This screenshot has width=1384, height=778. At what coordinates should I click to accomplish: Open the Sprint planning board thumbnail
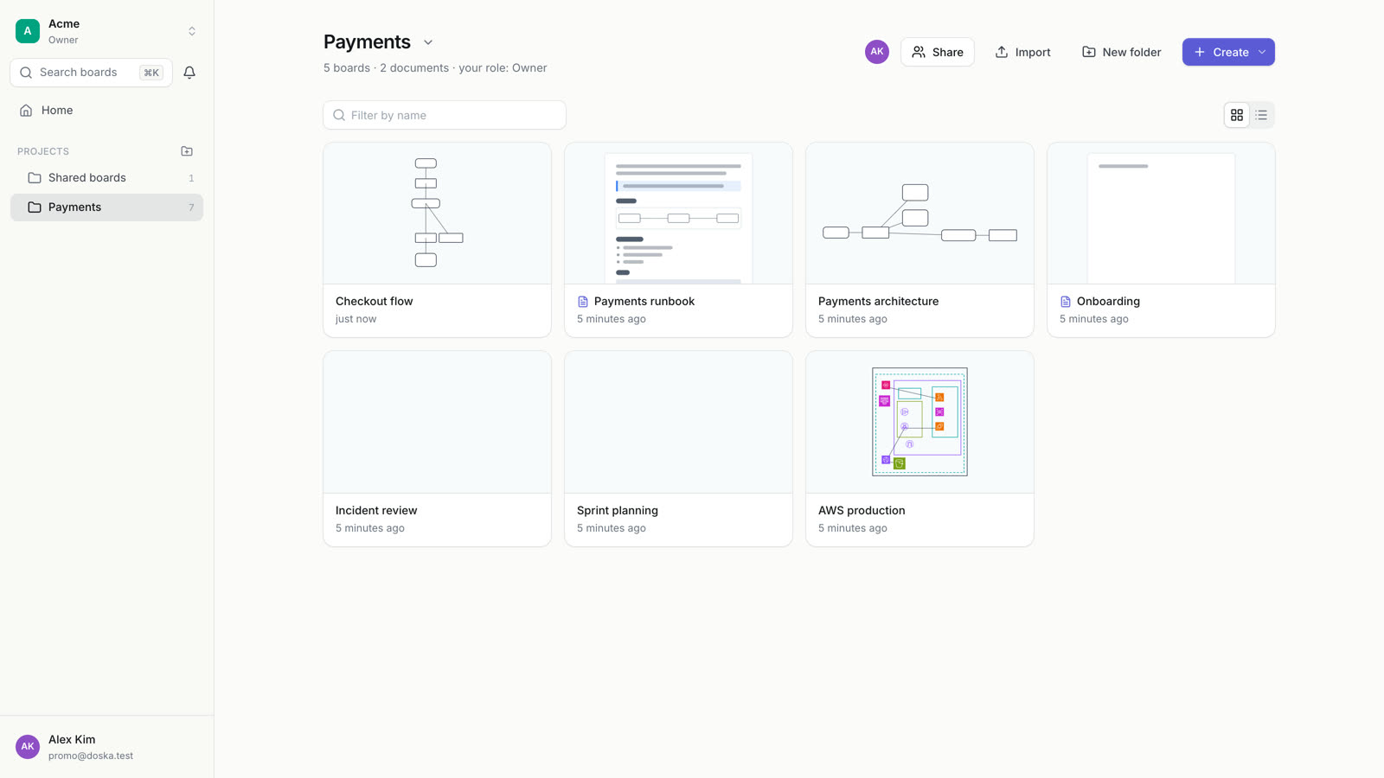pyautogui.click(x=678, y=422)
